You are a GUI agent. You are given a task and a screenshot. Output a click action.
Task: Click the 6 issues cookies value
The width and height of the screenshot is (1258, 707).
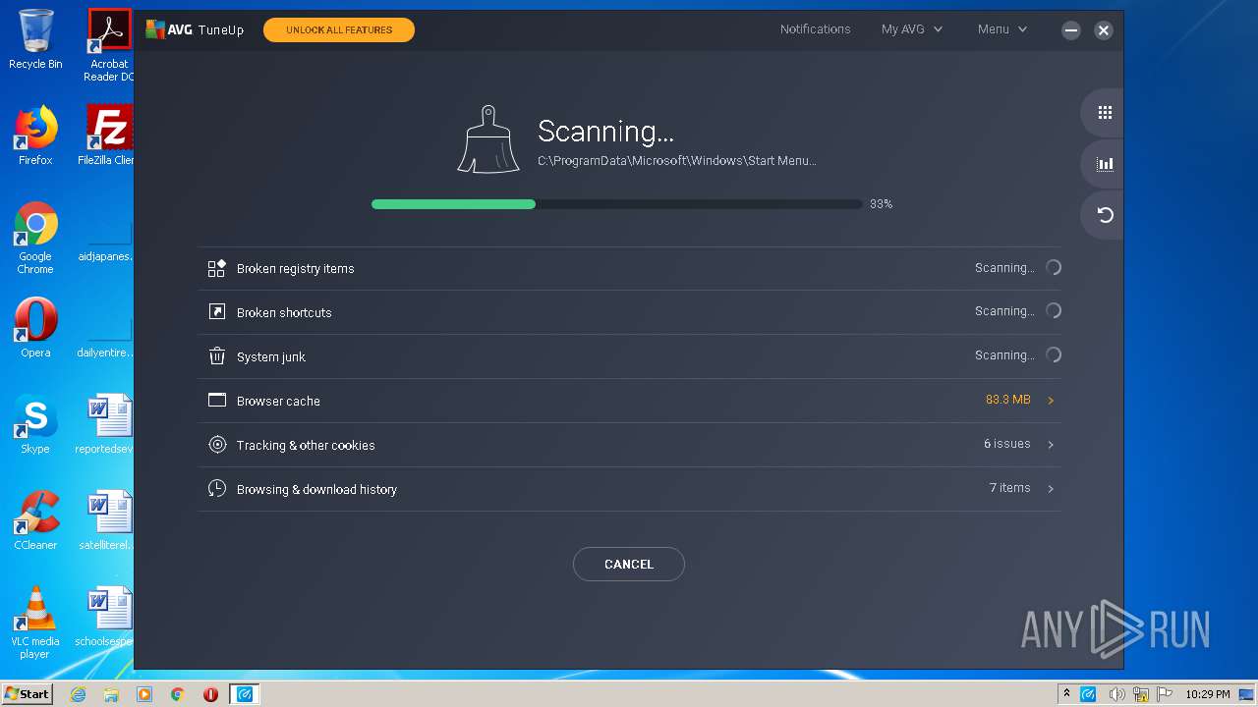[x=1007, y=444]
